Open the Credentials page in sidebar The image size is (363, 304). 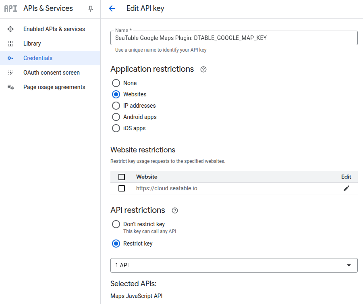click(38, 58)
